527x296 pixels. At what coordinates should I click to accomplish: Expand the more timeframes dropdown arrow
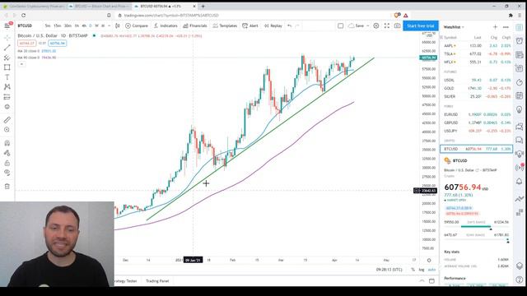[110, 25]
